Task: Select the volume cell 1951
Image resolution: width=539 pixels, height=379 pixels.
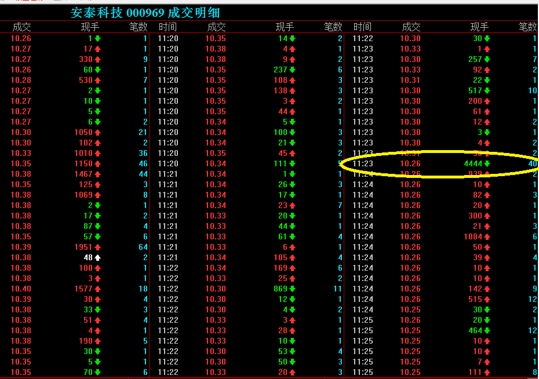Action: 83,247
